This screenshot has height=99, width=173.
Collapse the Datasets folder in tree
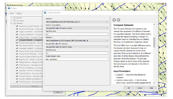point(11,23)
